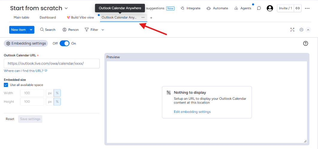Select px unit for Width
This screenshot has width=318, height=149.
pos(50,93)
